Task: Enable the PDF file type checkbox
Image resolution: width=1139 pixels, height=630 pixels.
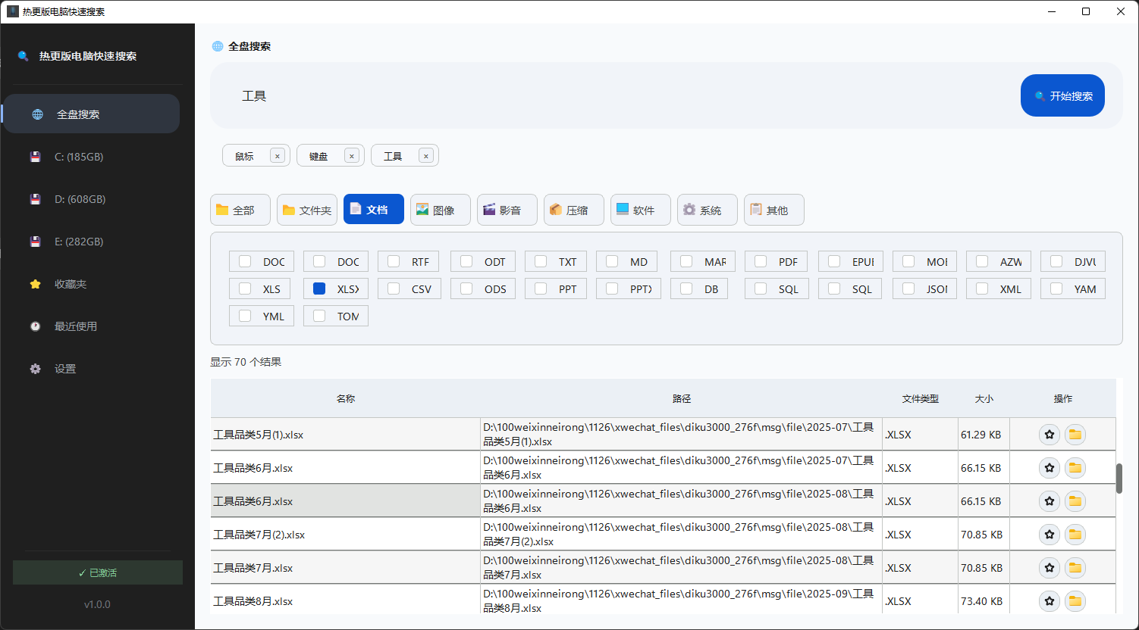Action: point(761,261)
